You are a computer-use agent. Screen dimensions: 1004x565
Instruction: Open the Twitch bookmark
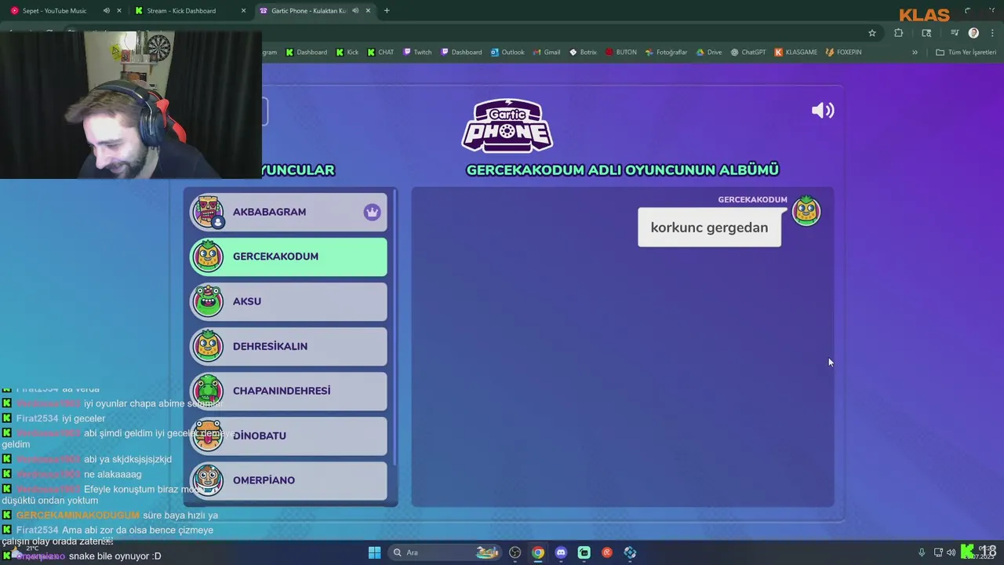(417, 53)
